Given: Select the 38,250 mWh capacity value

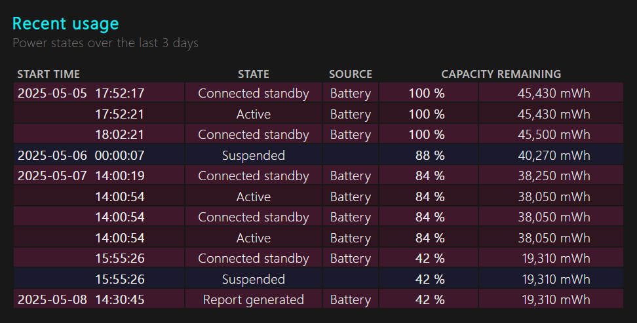Looking at the screenshot, I should coord(556,176).
